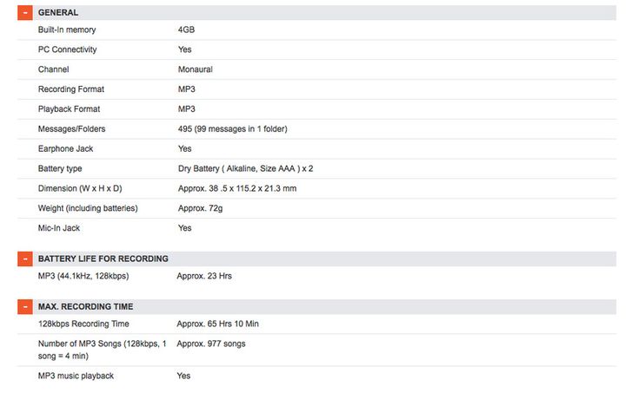This screenshot has width=631, height=393.
Task: Click the 4GB memory value
Action: (187, 29)
